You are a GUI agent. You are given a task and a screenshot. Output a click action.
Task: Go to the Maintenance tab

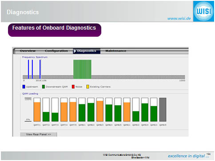tap(116, 51)
